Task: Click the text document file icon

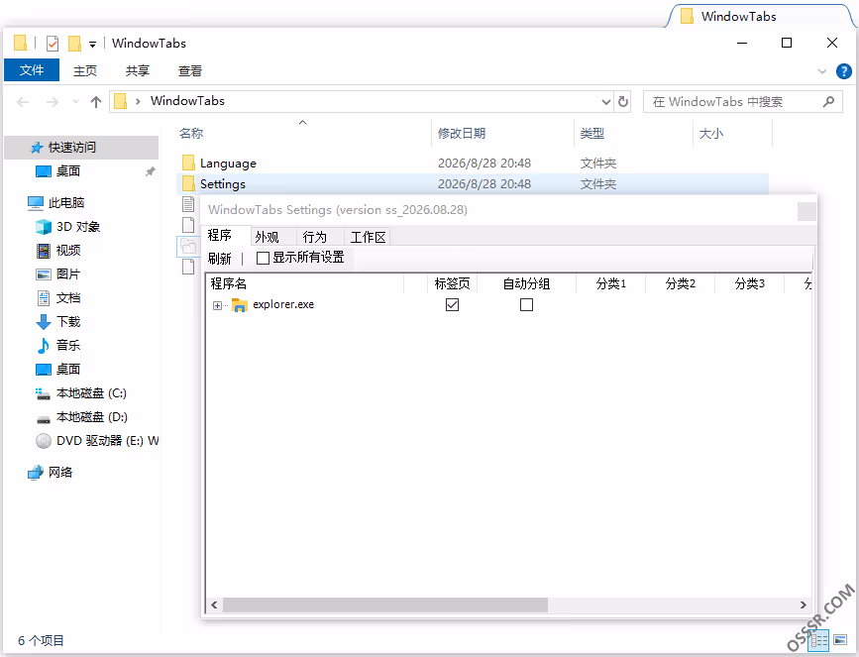Action: pyautogui.click(x=188, y=204)
